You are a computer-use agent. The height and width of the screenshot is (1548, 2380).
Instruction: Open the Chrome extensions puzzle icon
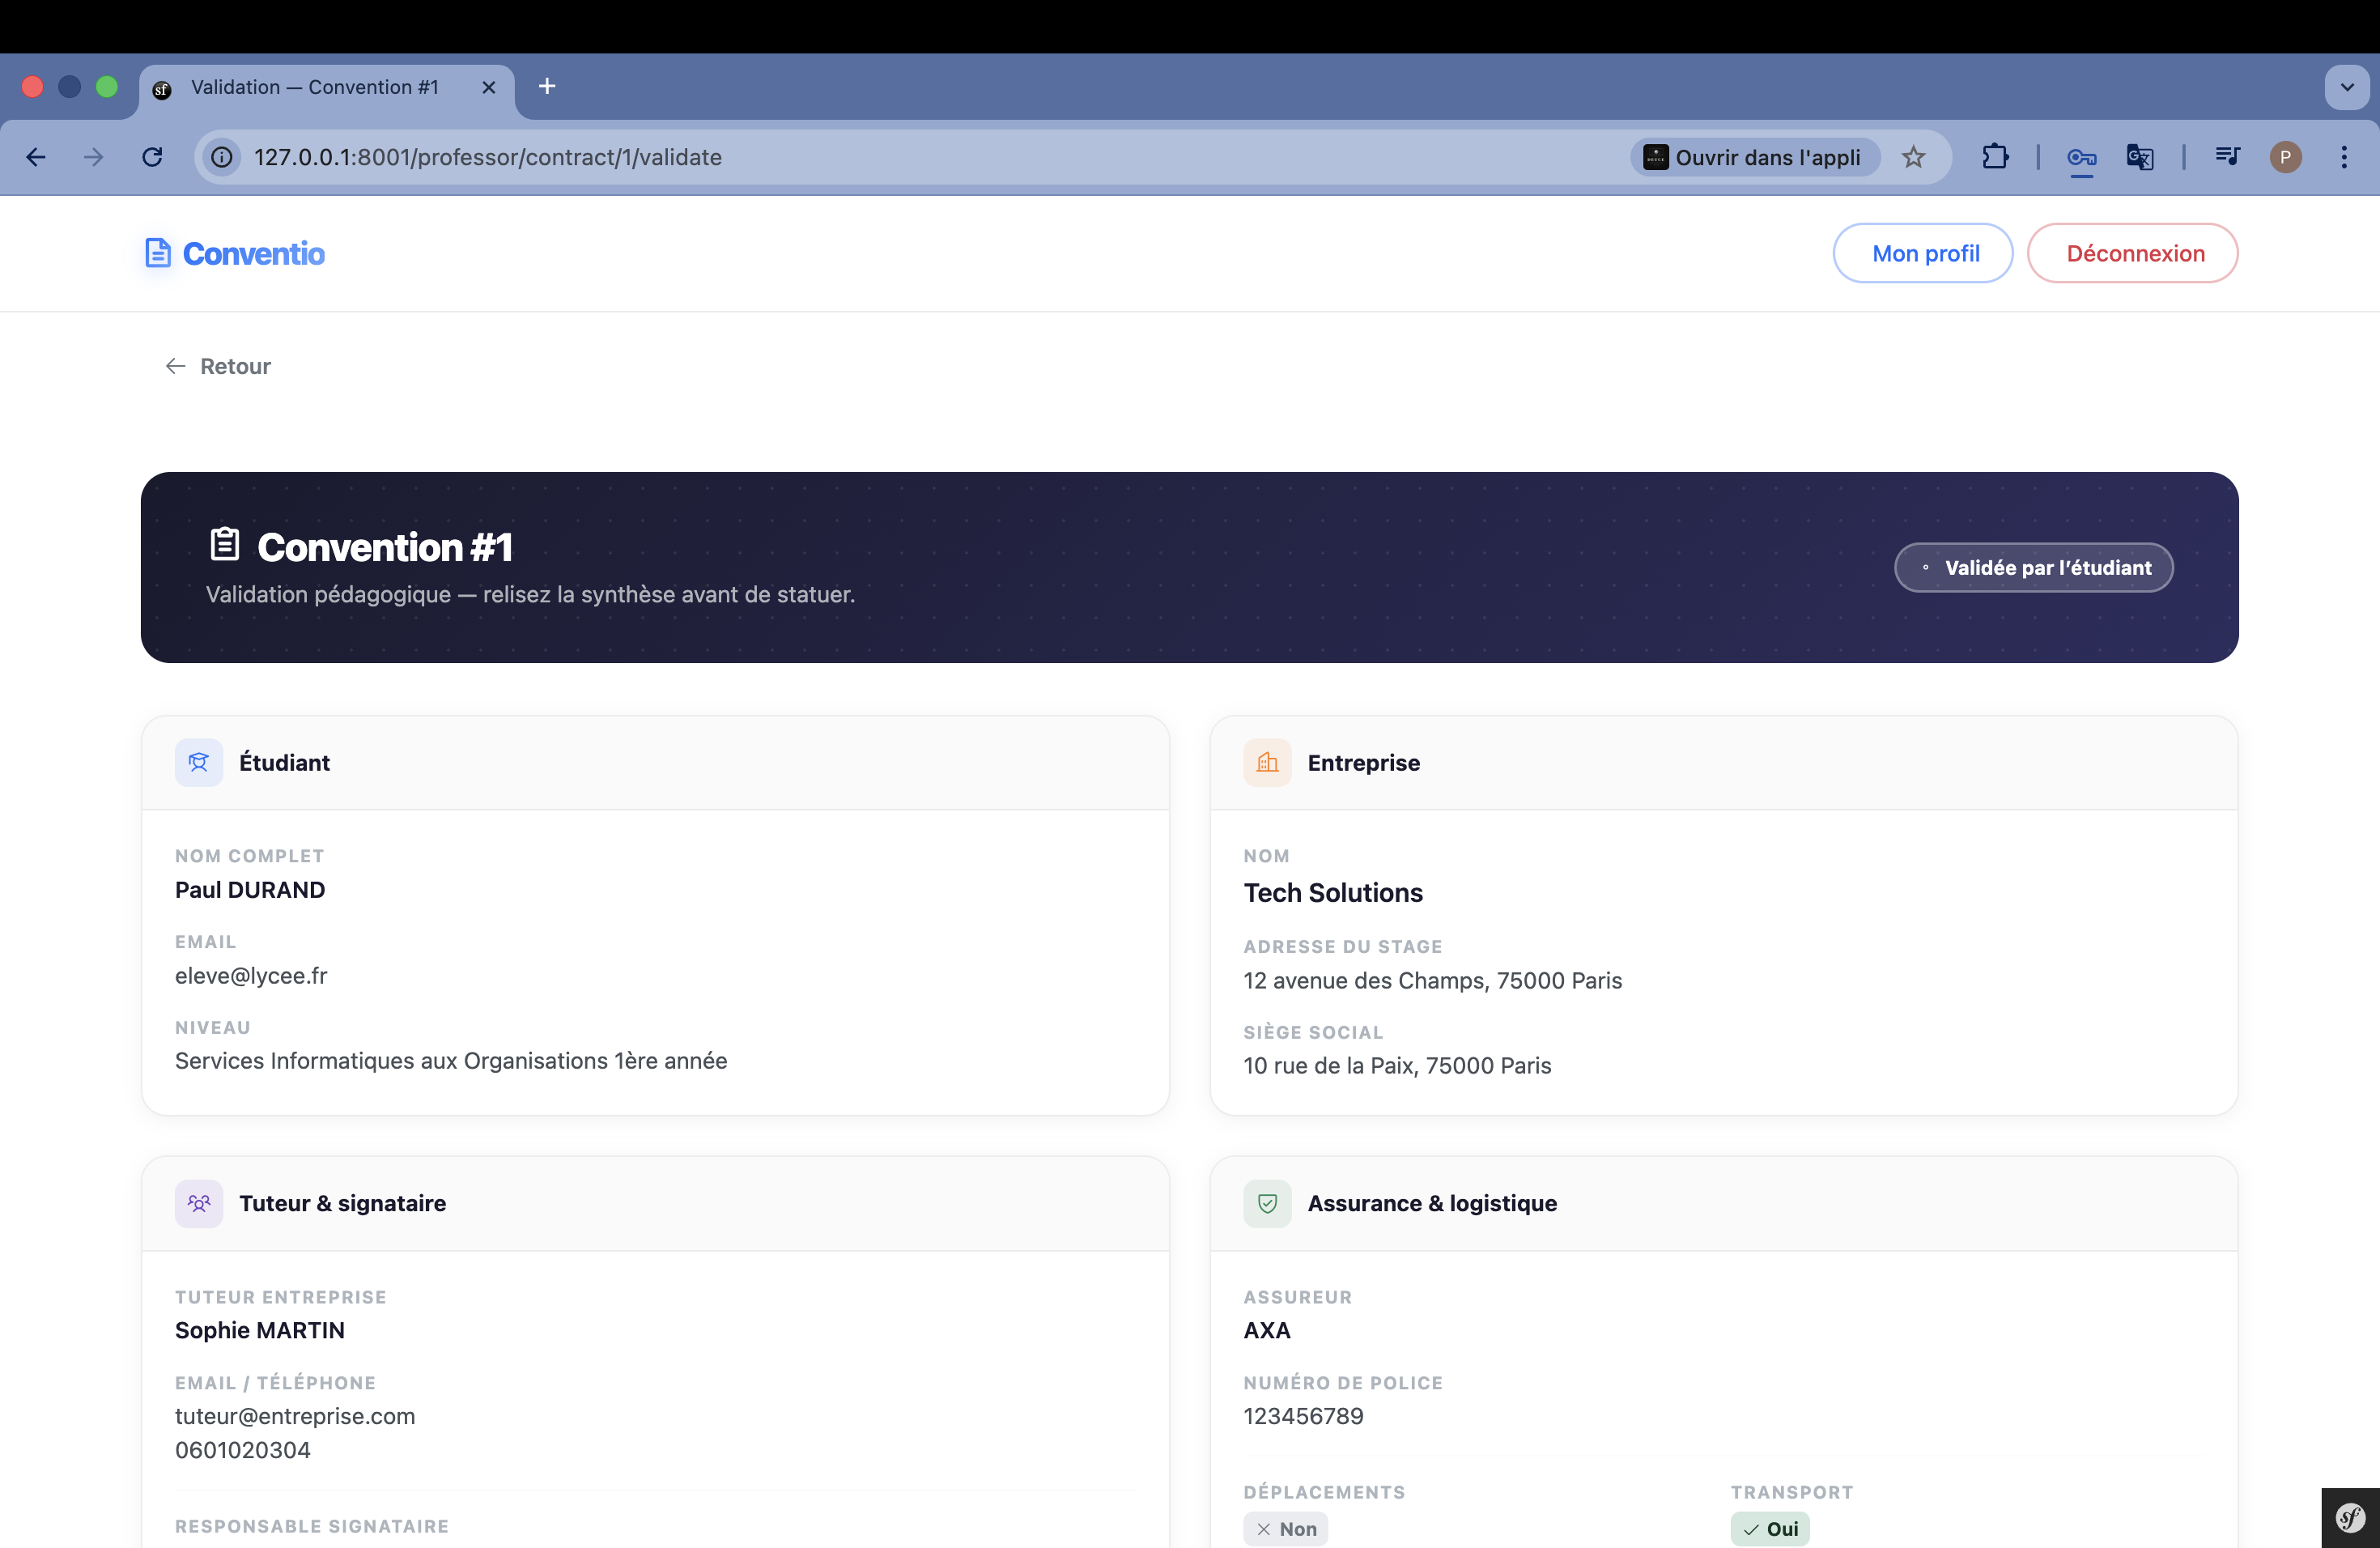pyautogui.click(x=1995, y=157)
